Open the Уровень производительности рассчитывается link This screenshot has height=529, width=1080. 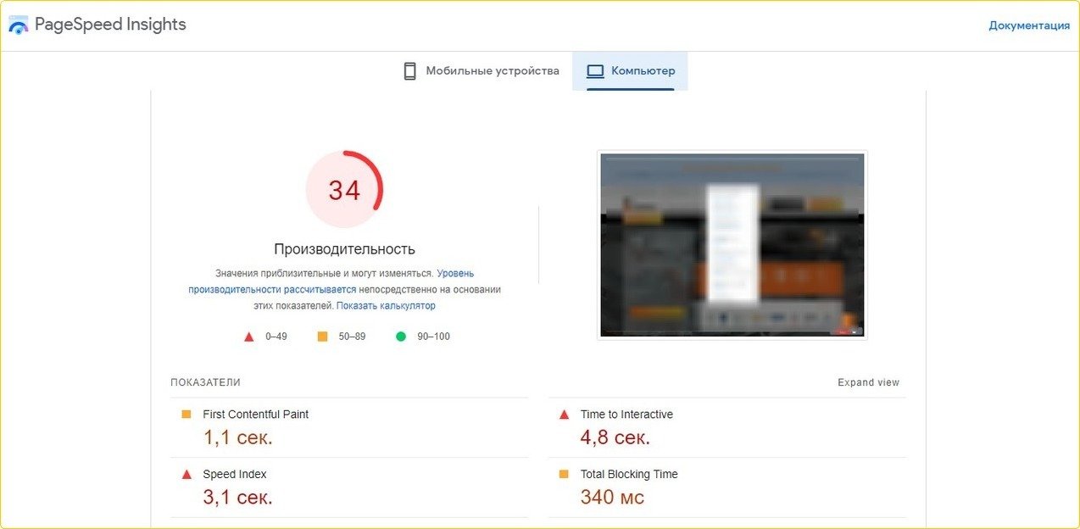pos(331,281)
